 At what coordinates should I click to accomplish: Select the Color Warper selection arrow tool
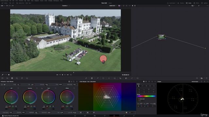[139, 86]
